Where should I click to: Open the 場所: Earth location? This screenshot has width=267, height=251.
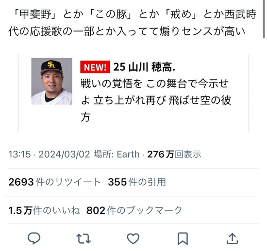pos(117,154)
